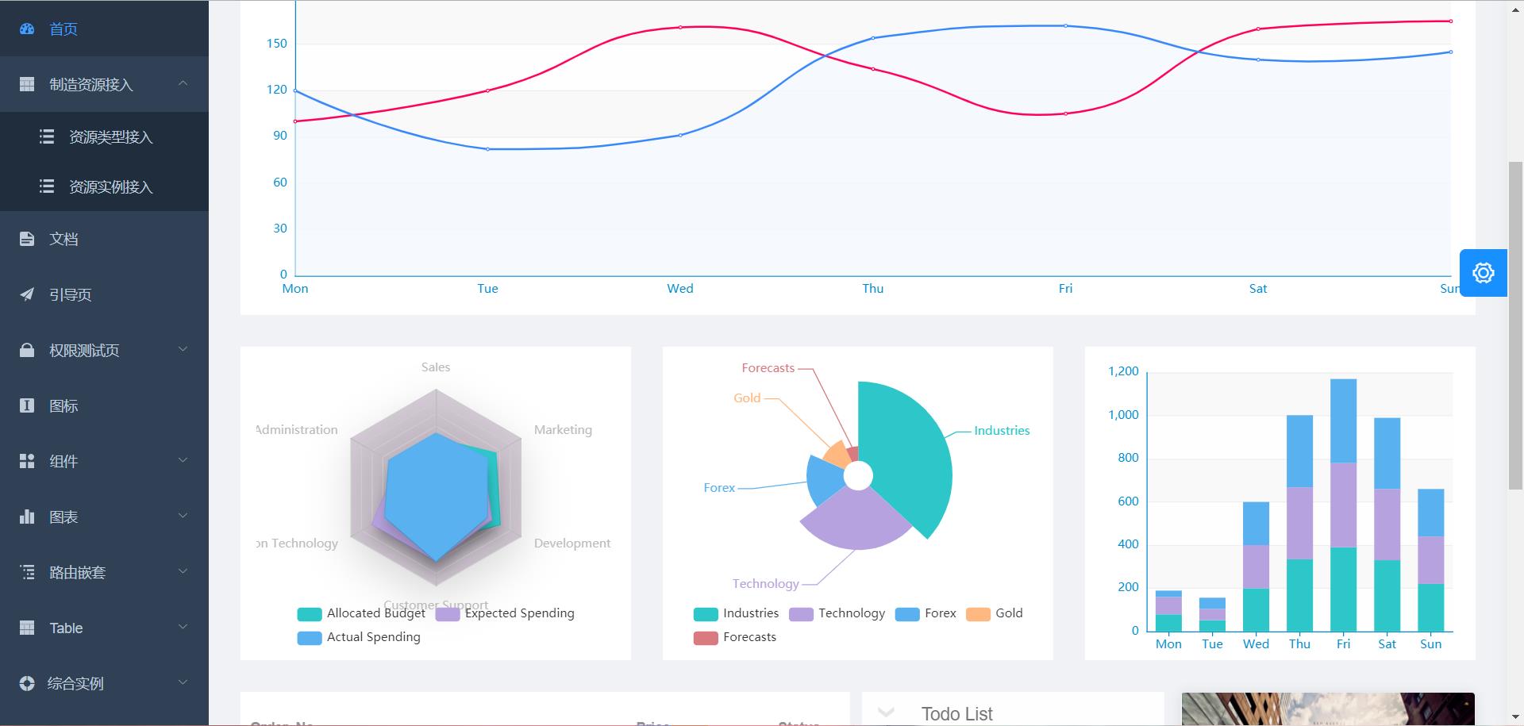The image size is (1524, 726).
Task: Click the paper plane icon for 引导页
Action: (x=27, y=294)
